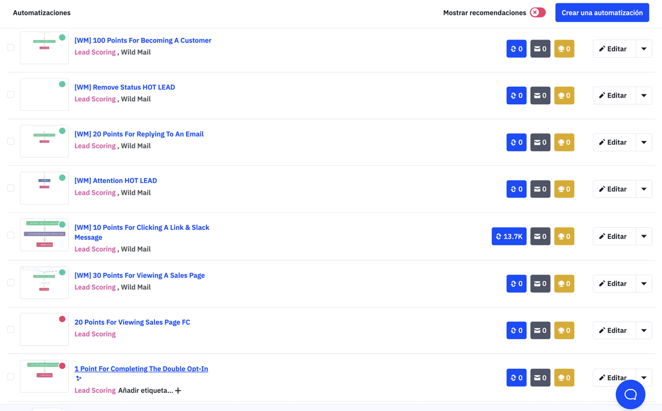Viewport: 662px width, 411px height.
Task: Expand Editar dropdown arrow for Remove Status HOT LEAD
Action: [x=644, y=95]
